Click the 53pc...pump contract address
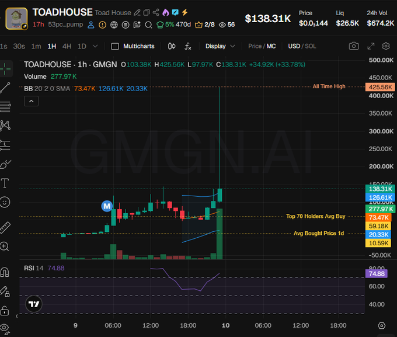This screenshot has width=397, height=337. [65, 25]
